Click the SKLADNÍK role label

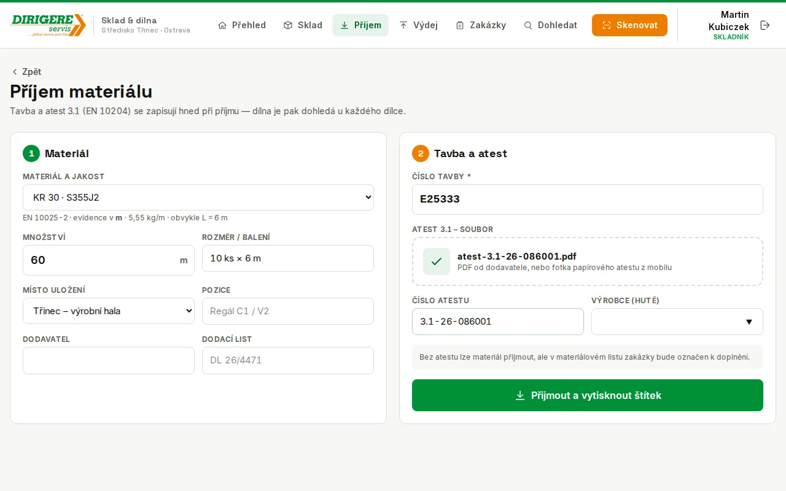(731, 37)
